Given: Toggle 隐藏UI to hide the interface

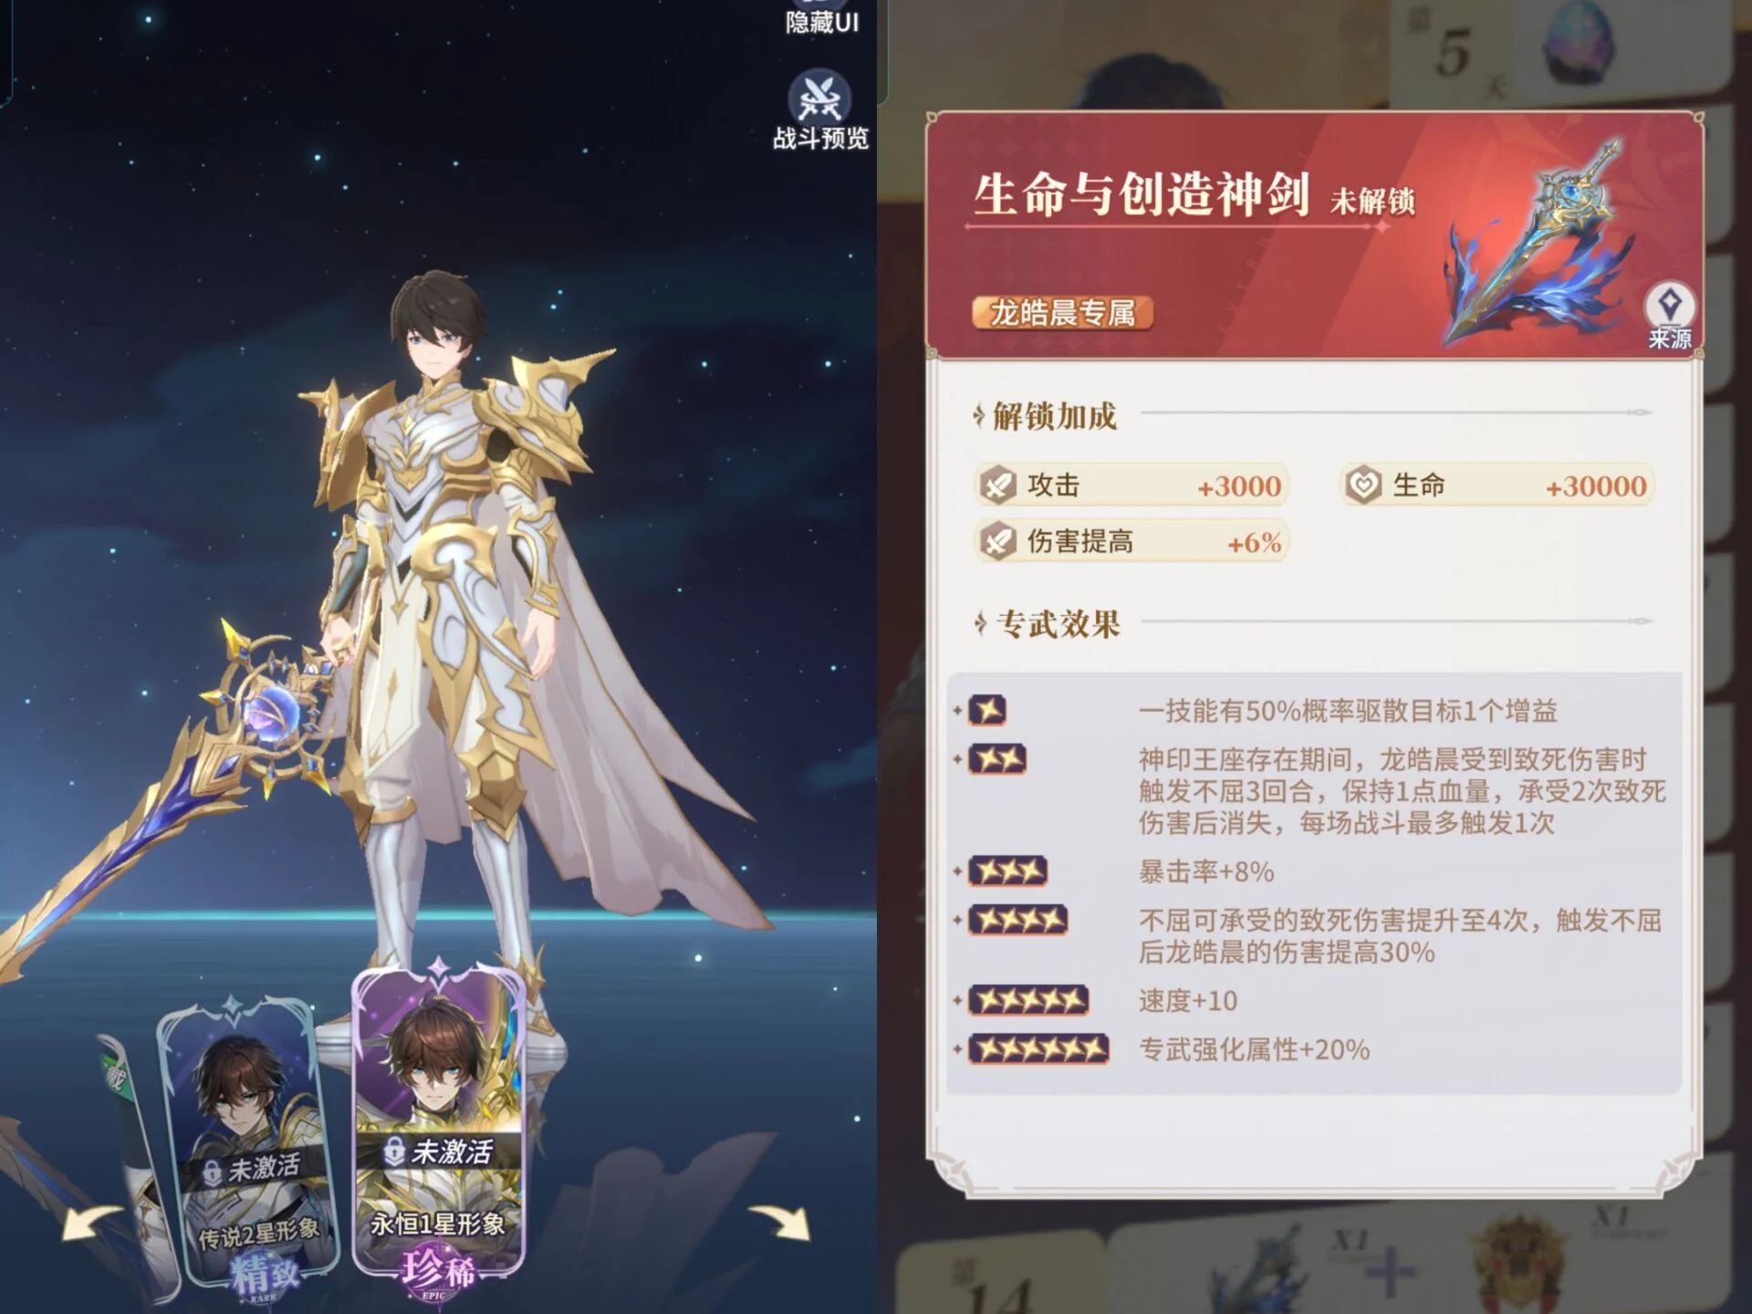Looking at the screenshot, I should (821, 18).
